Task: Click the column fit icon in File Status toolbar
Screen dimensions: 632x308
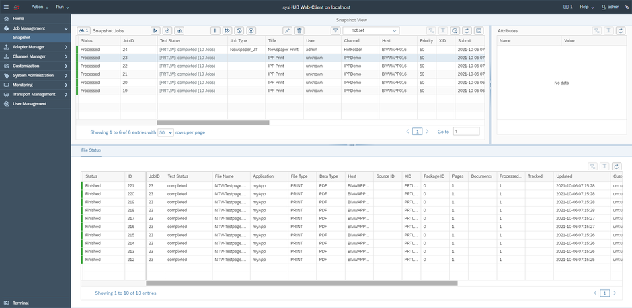Action: pos(604,166)
